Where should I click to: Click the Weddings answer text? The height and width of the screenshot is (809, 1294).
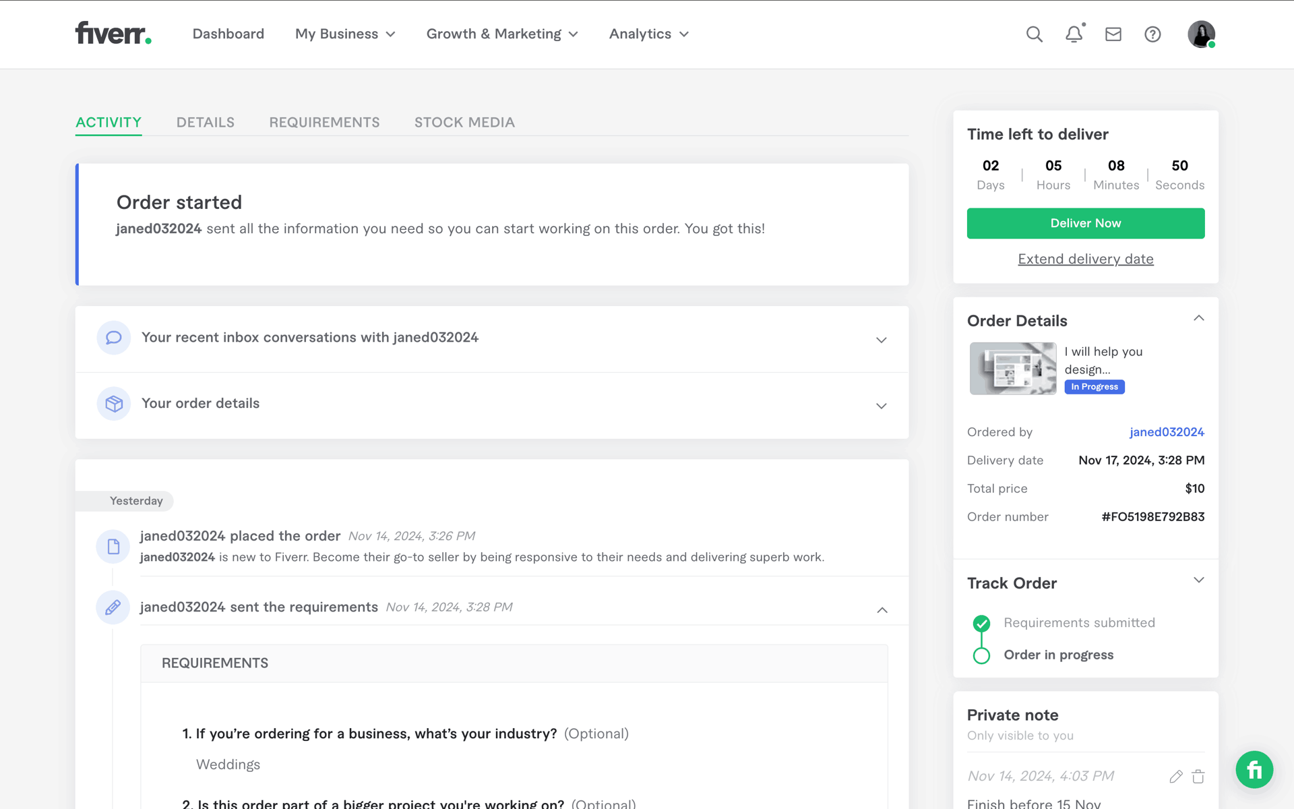(228, 765)
